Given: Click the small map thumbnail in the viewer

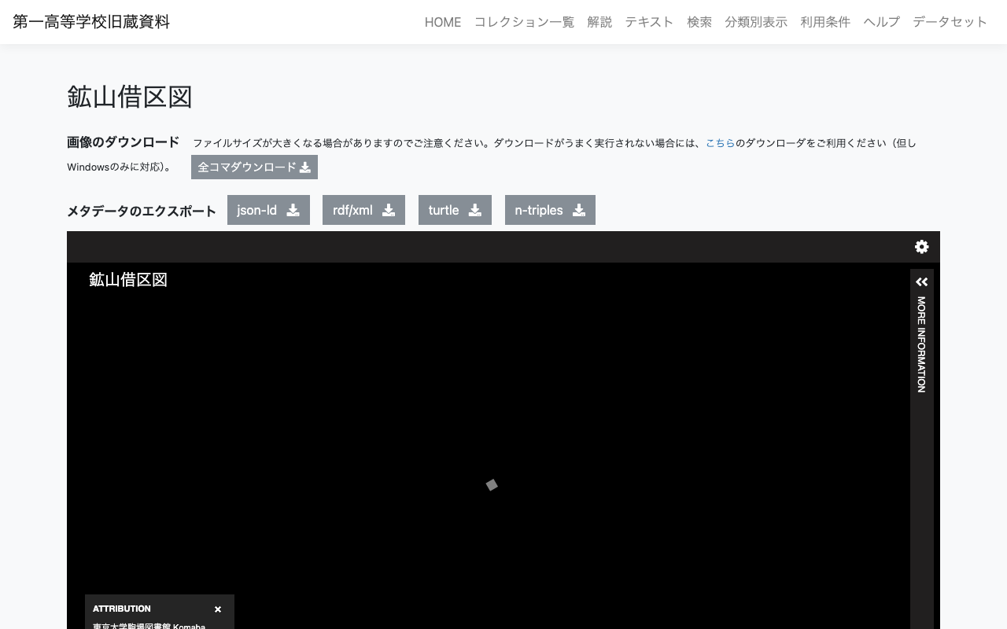Looking at the screenshot, I should point(492,485).
